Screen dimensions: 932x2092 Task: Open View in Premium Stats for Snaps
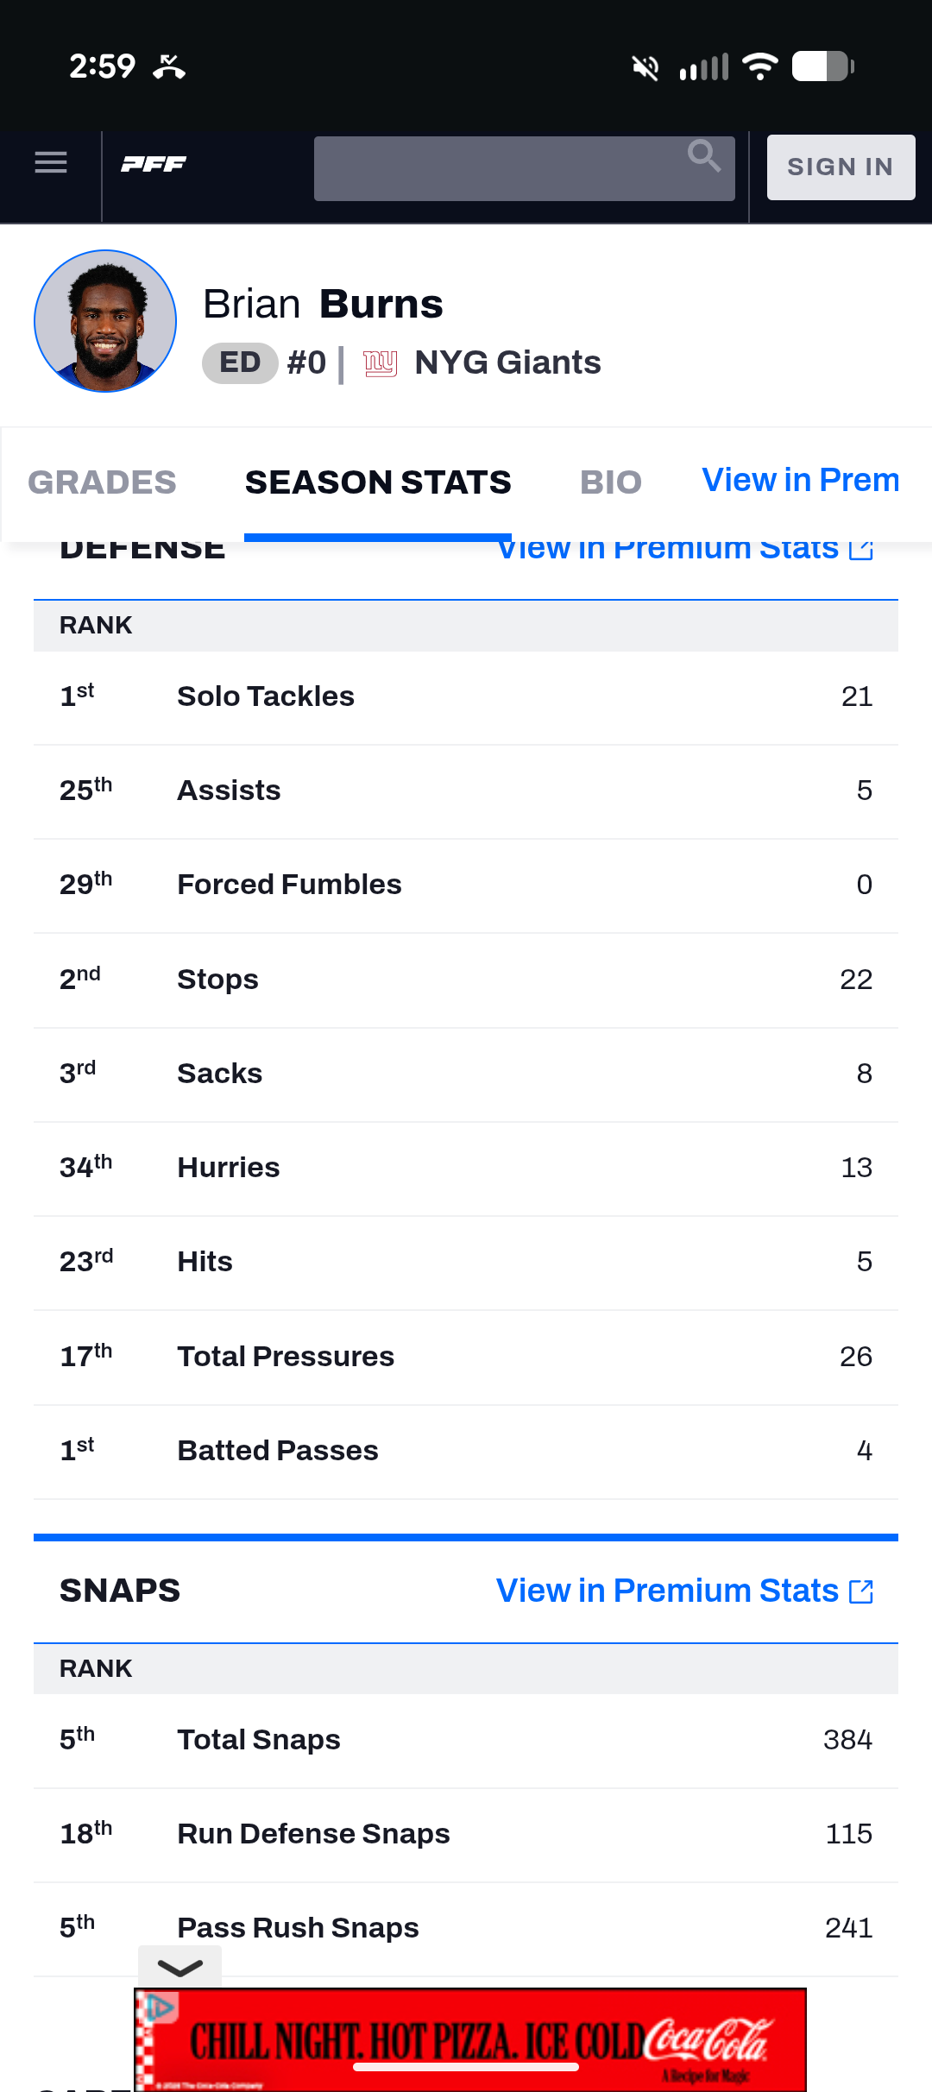pyautogui.click(x=667, y=1591)
